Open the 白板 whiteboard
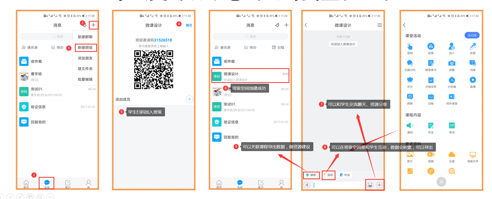This screenshot has width=492, height=199. coord(431,97)
